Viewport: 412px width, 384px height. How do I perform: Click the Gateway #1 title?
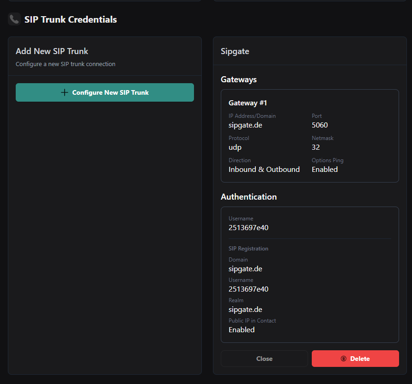(x=248, y=103)
